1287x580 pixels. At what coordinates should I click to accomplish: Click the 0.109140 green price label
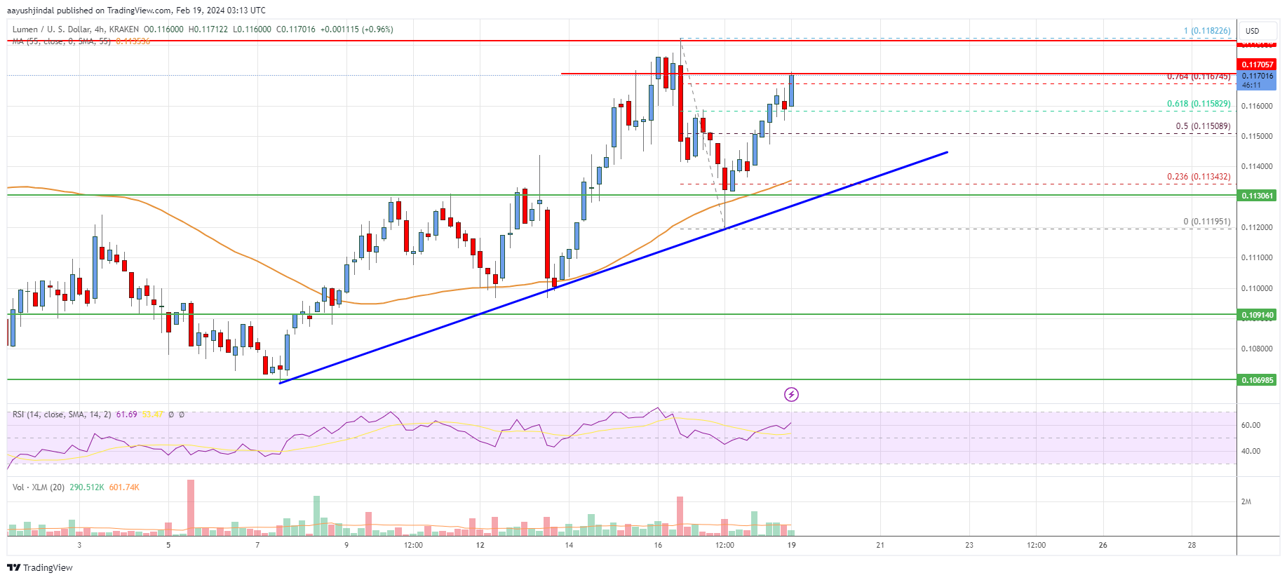(1257, 315)
